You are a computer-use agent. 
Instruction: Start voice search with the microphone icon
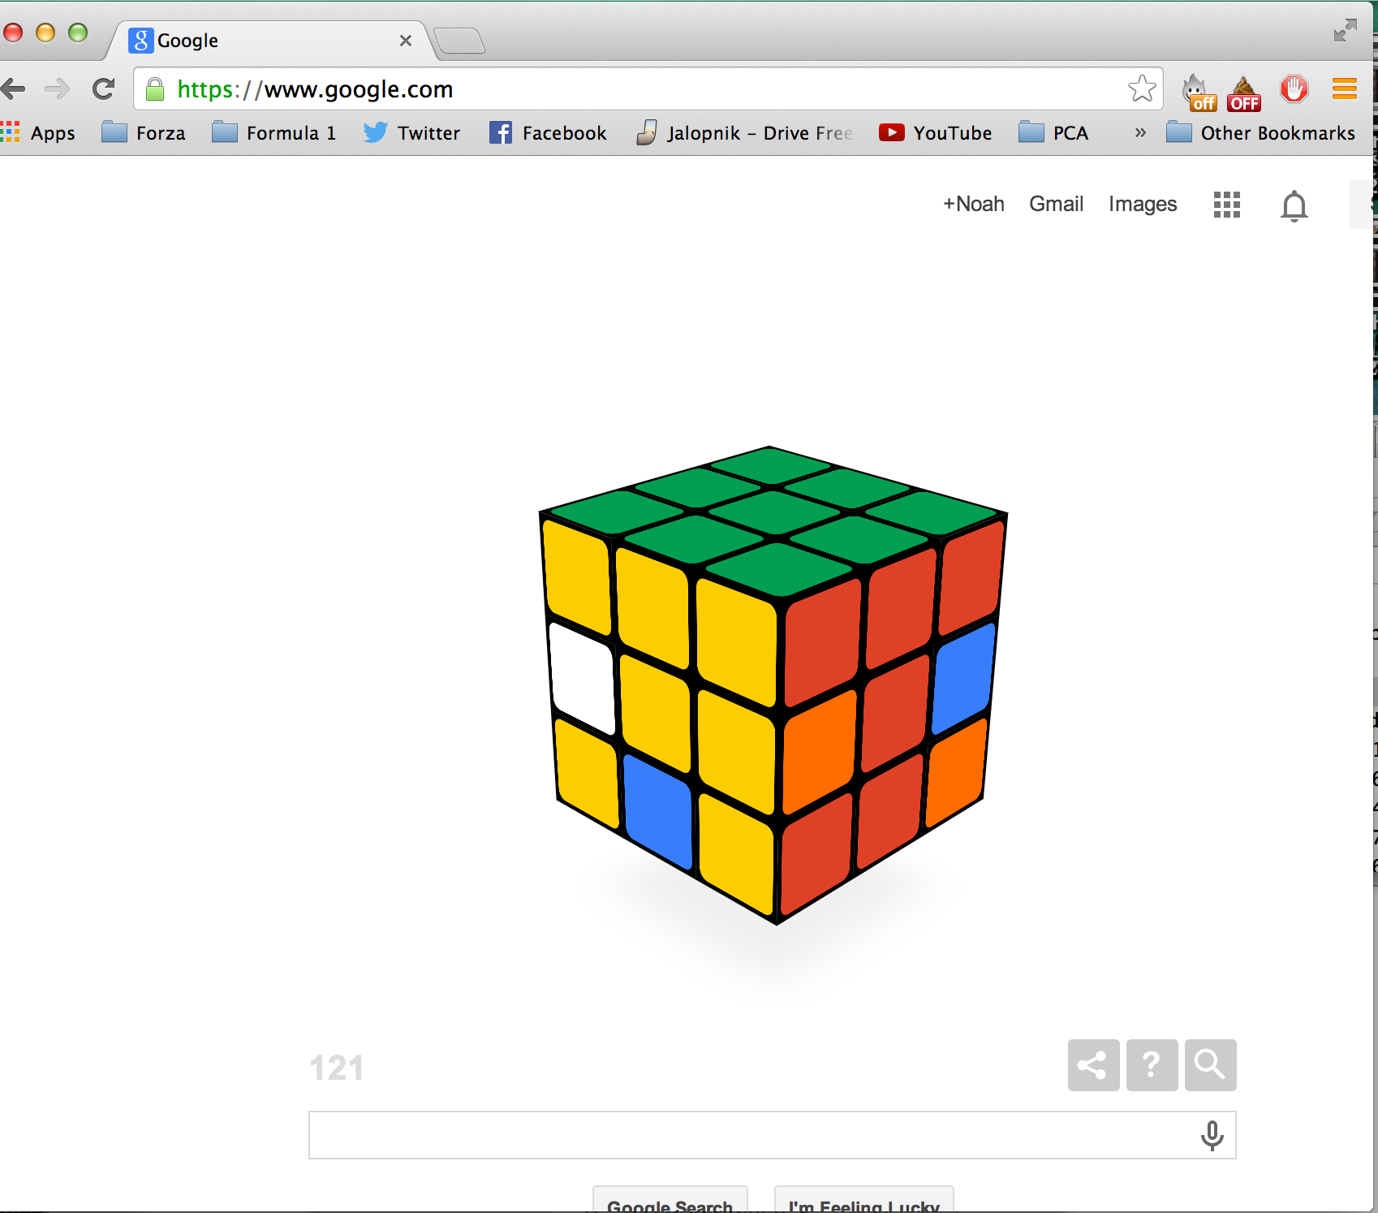(1212, 1136)
